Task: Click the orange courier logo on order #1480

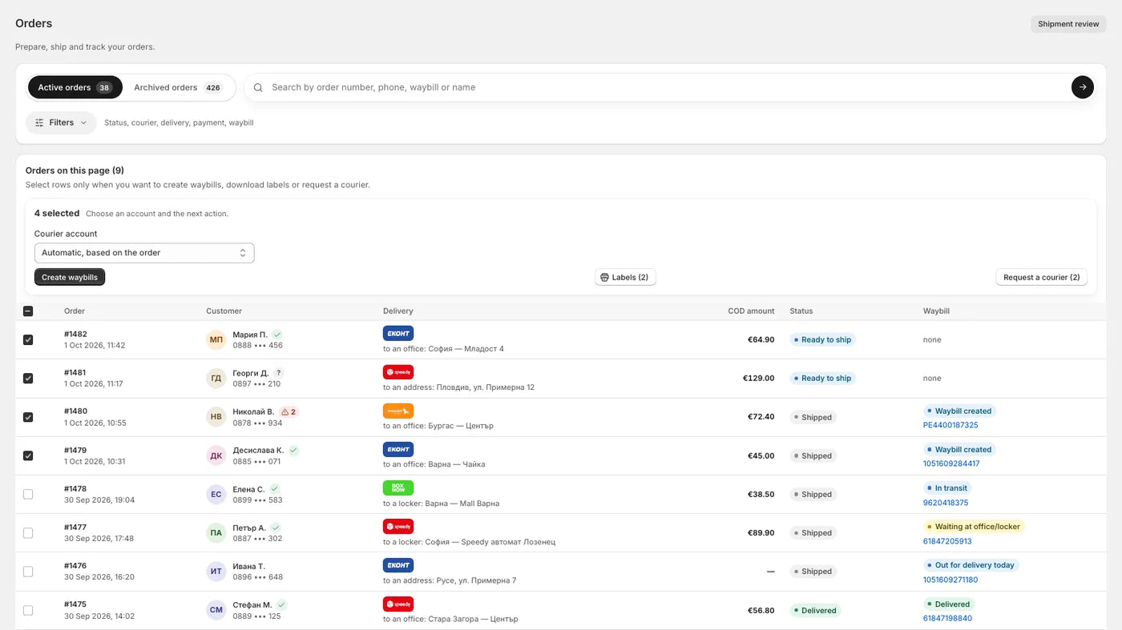Action: [398, 411]
